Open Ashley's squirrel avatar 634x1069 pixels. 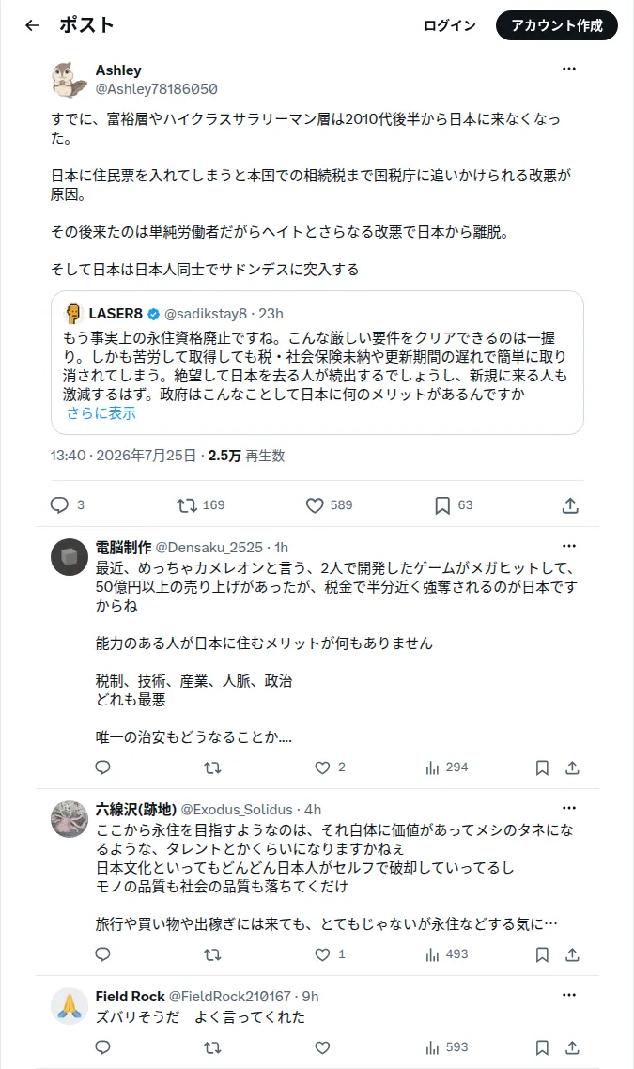pyautogui.click(x=69, y=79)
